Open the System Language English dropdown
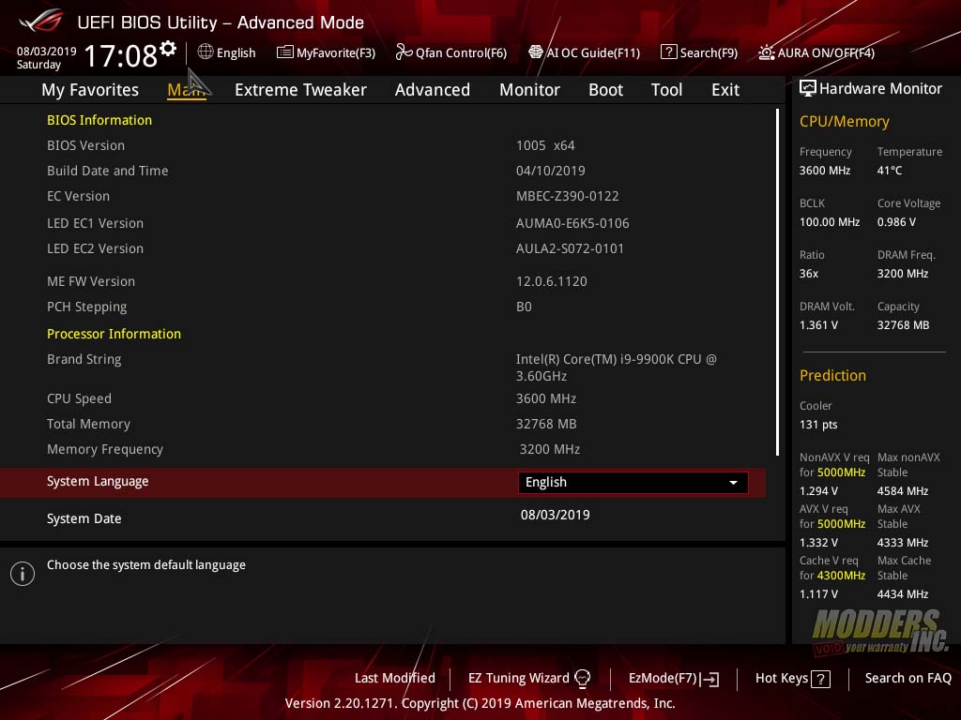 point(633,483)
